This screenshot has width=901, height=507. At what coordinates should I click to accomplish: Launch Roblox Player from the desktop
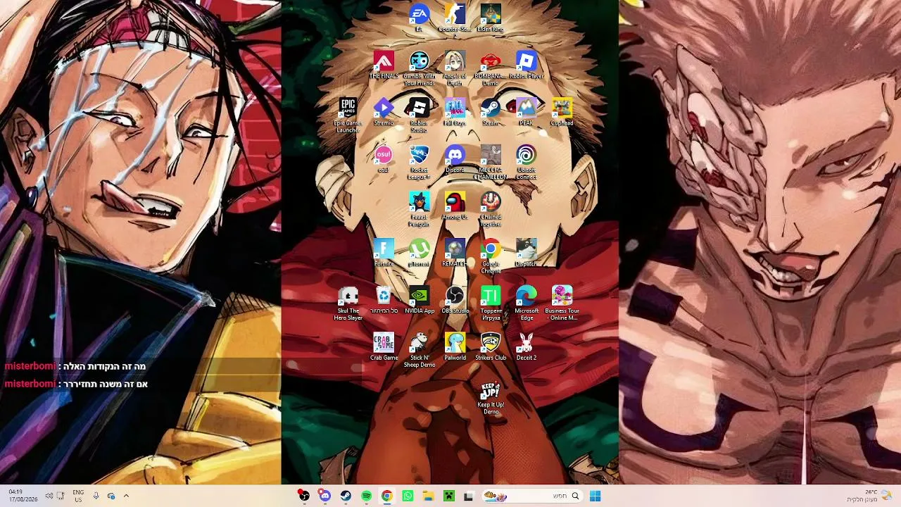[x=527, y=65]
